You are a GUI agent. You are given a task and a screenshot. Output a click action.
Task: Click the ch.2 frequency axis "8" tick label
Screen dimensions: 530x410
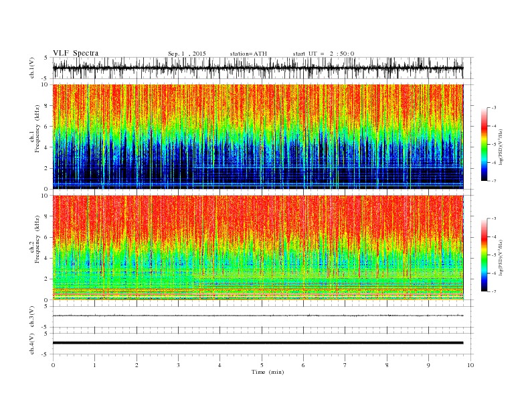click(x=46, y=216)
